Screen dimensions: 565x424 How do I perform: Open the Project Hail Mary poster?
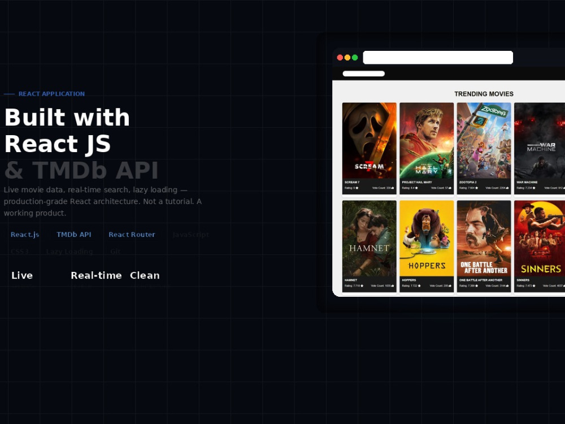click(427, 141)
